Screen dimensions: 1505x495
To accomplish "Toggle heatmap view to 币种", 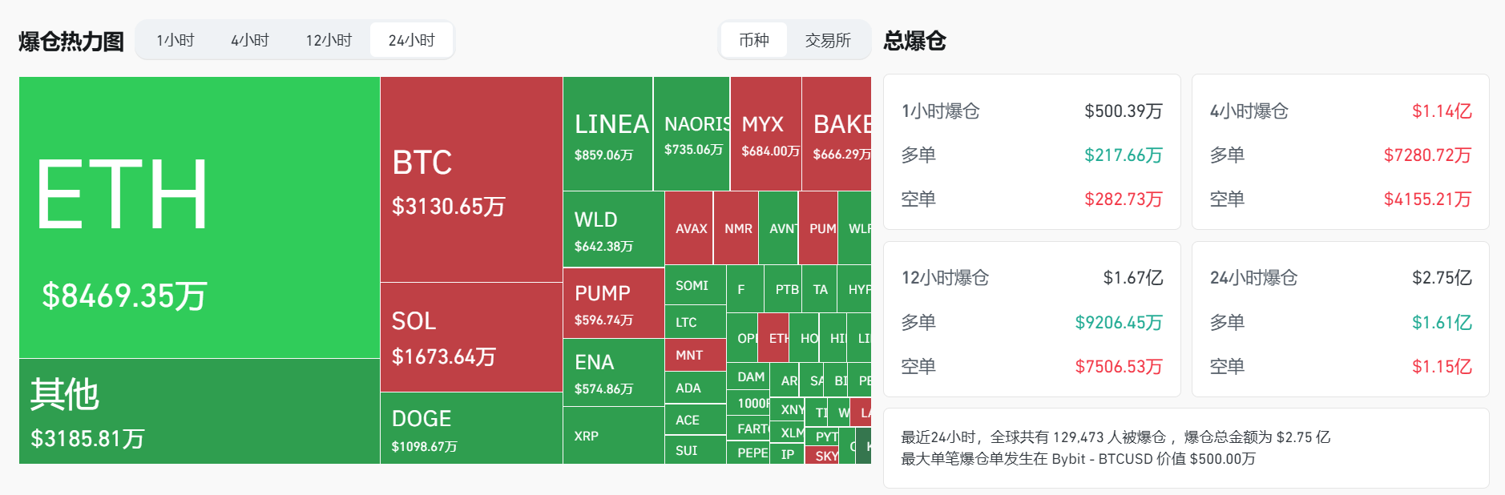I will tap(753, 40).
